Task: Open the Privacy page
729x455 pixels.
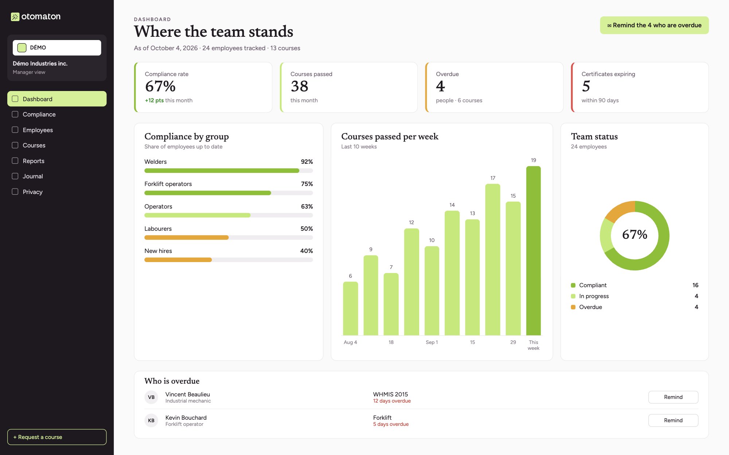Action: click(x=57, y=191)
